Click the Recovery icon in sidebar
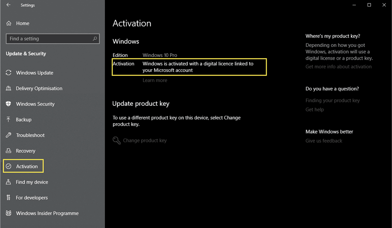The height and width of the screenshot is (228, 392). 9,151
